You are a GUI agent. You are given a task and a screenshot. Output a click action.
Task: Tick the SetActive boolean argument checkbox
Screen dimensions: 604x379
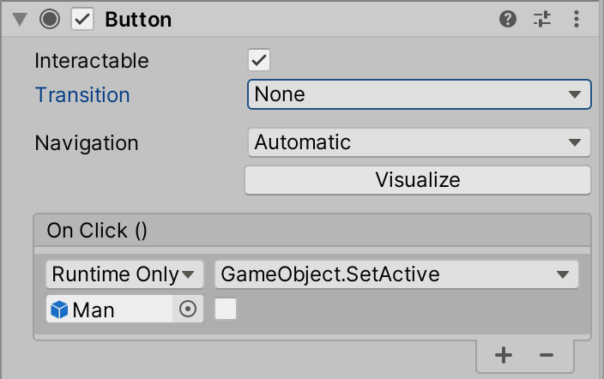pos(226,310)
